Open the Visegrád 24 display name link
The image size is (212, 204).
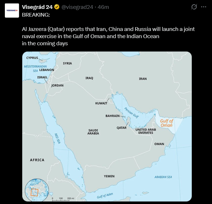pos(37,7)
